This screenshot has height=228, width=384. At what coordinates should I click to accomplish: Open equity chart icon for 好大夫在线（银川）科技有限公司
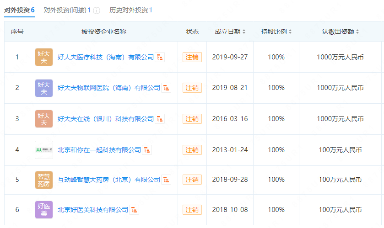(160, 119)
